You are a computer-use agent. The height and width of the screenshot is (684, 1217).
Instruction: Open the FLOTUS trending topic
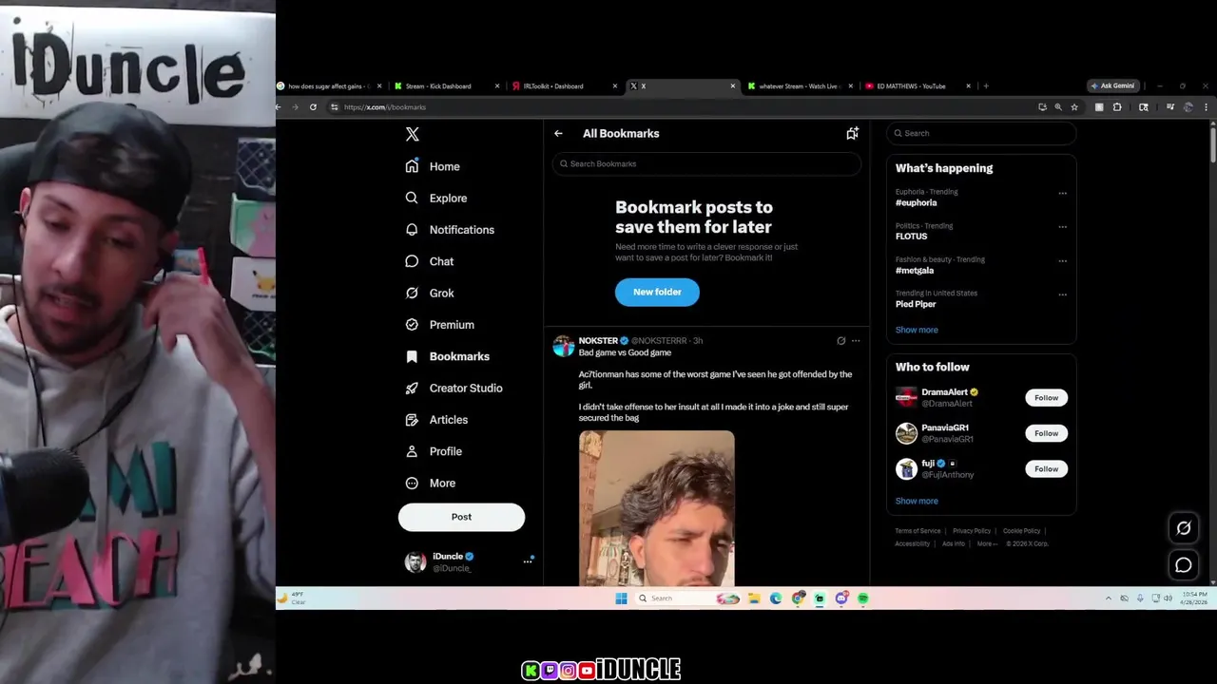tap(911, 237)
